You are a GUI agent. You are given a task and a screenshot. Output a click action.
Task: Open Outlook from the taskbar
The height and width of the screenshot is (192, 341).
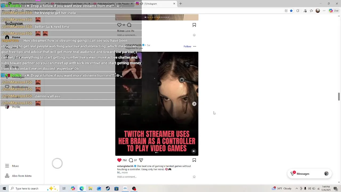click(x=99, y=189)
